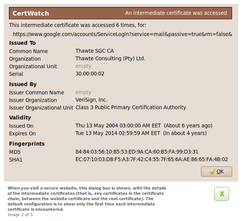Click the 'Organization' label under Issued To

[25, 59]
